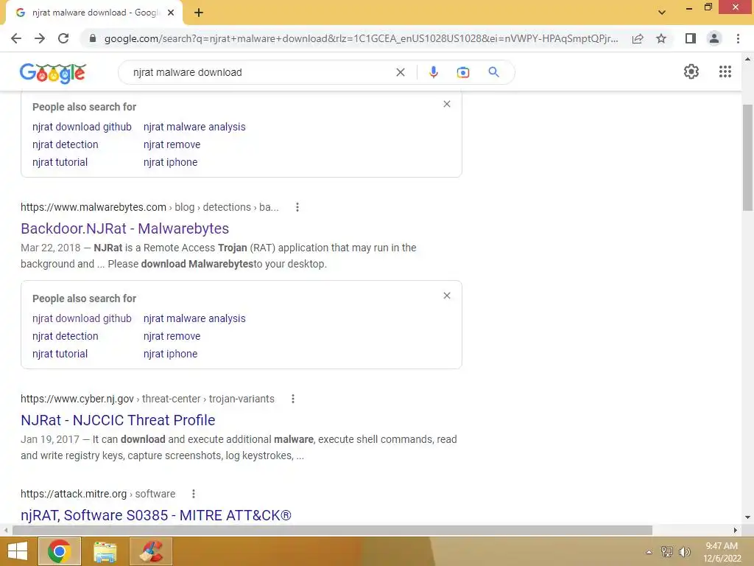Start voice search with the microphone
Image resolution: width=754 pixels, height=566 pixels.
tap(433, 72)
